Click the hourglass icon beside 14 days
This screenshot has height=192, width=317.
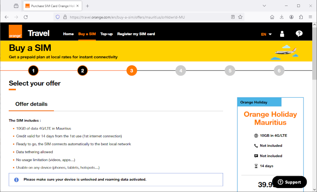click(256, 166)
